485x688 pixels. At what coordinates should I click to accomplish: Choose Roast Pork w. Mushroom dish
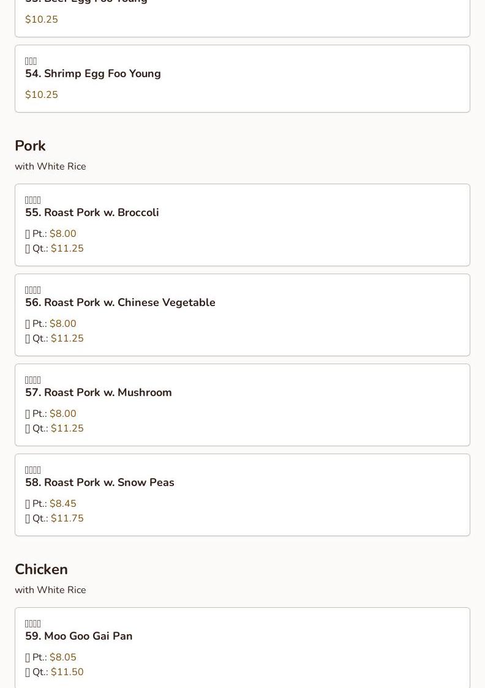click(98, 392)
